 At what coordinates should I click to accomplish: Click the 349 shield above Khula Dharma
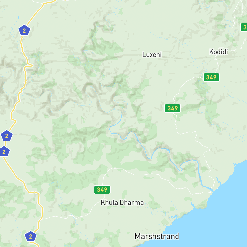coord(102,189)
